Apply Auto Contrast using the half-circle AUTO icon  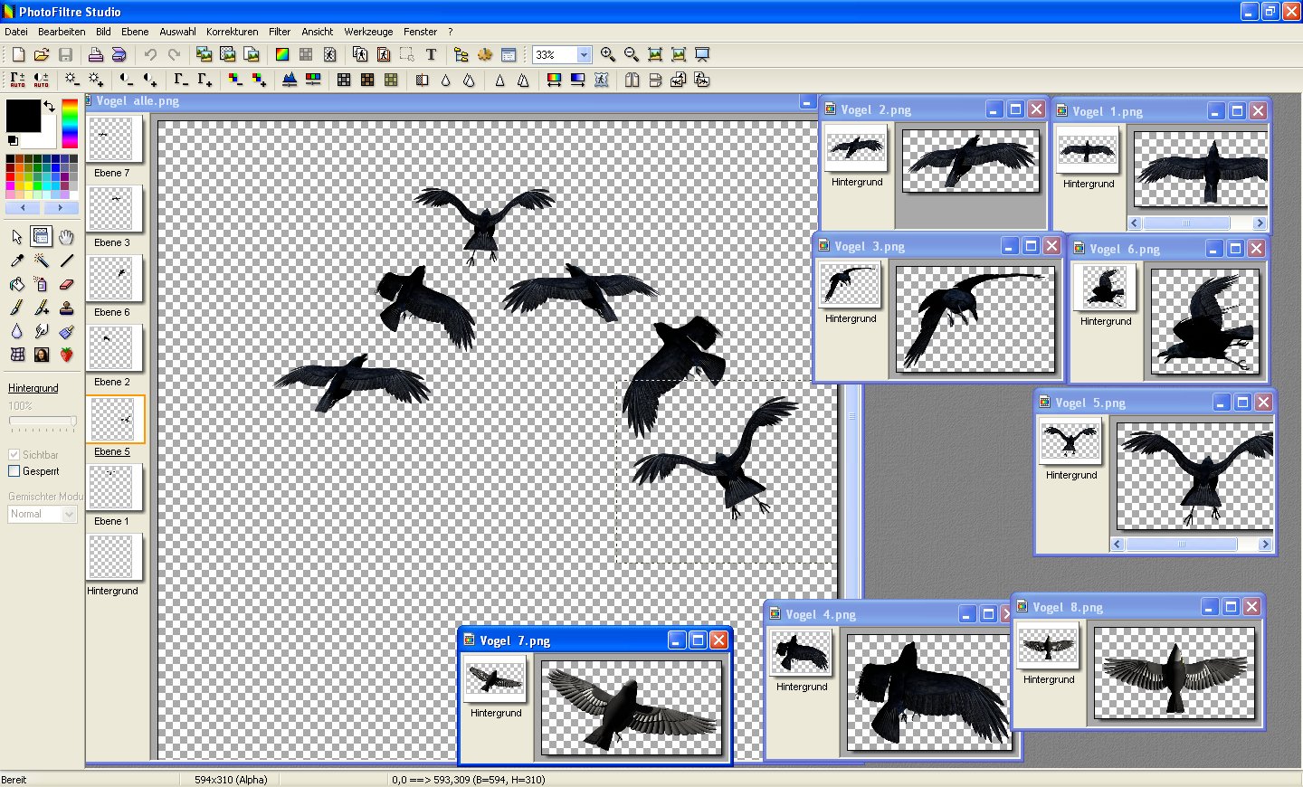pos(41,80)
